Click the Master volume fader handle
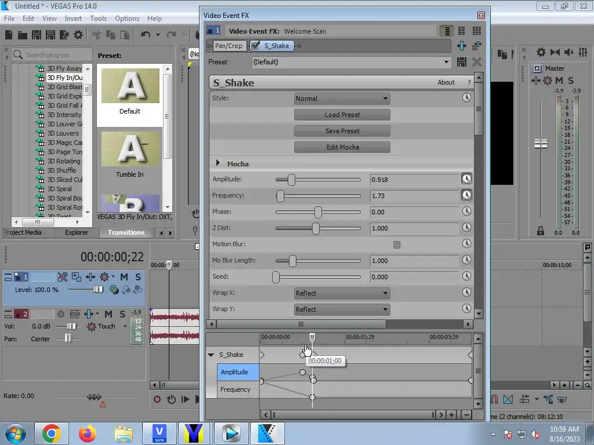The height and width of the screenshot is (445, 594). point(541,144)
